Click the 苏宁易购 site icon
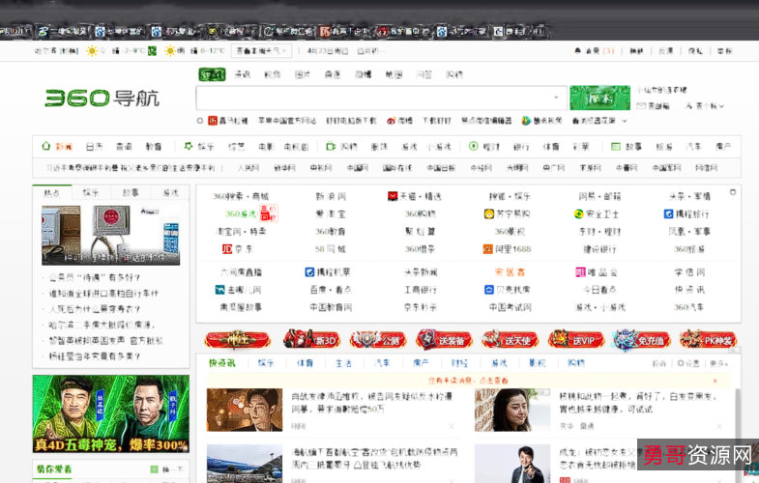Screen dimensions: 759x483 pyautogui.click(x=489, y=213)
